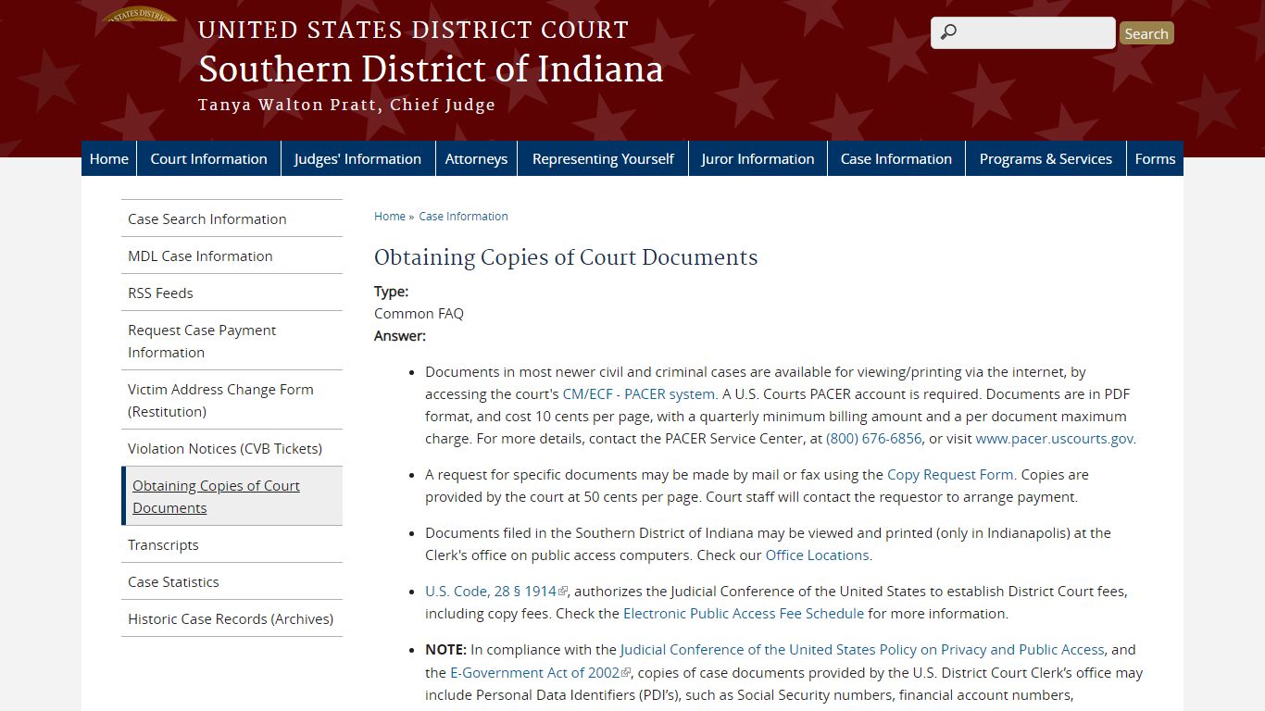The height and width of the screenshot is (711, 1265).
Task: Click the 'Type:' label
Action: point(391,291)
